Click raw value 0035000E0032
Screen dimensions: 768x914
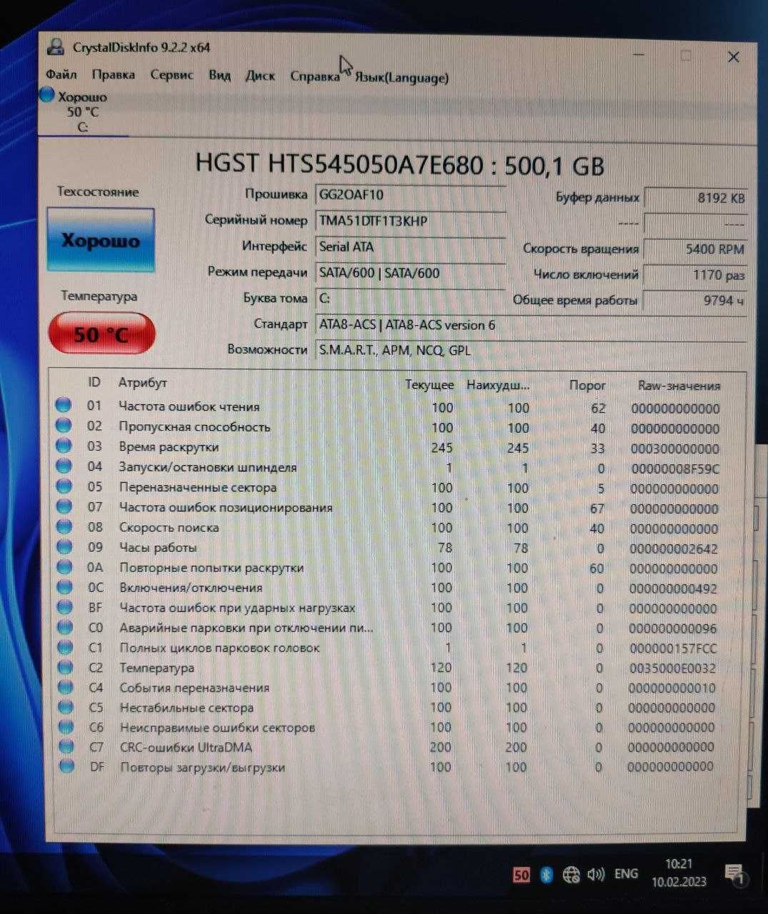pyautogui.click(x=672, y=669)
